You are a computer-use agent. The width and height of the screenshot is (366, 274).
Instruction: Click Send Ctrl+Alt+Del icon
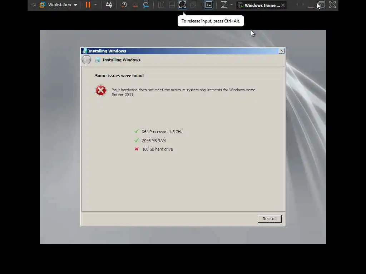tap(109, 5)
